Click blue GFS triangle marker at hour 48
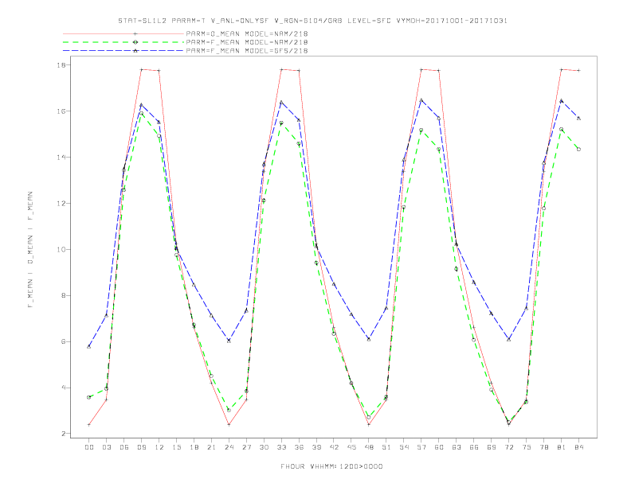The height and width of the screenshot is (487, 631). coord(369,340)
